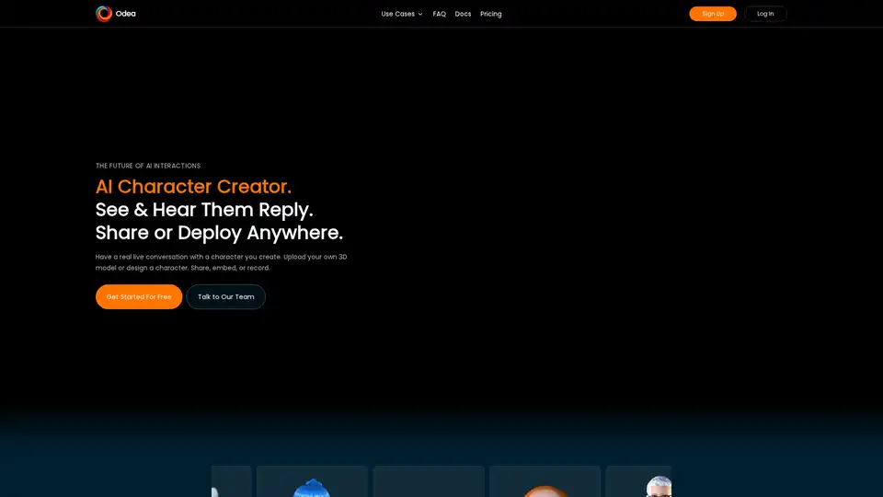Click the Talk to Our Team button

click(x=225, y=296)
